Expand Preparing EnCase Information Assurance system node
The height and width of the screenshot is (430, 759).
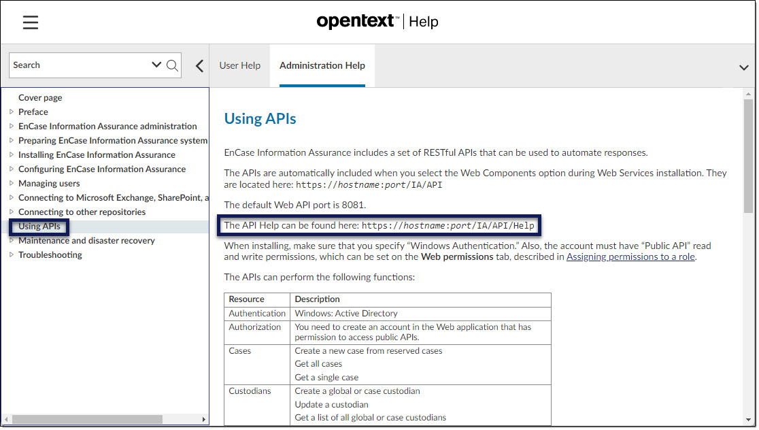click(12, 140)
